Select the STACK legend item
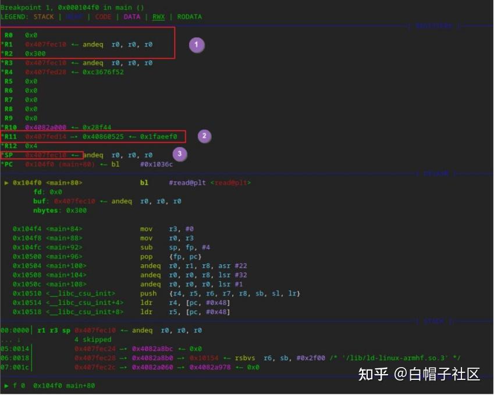 [44, 17]
